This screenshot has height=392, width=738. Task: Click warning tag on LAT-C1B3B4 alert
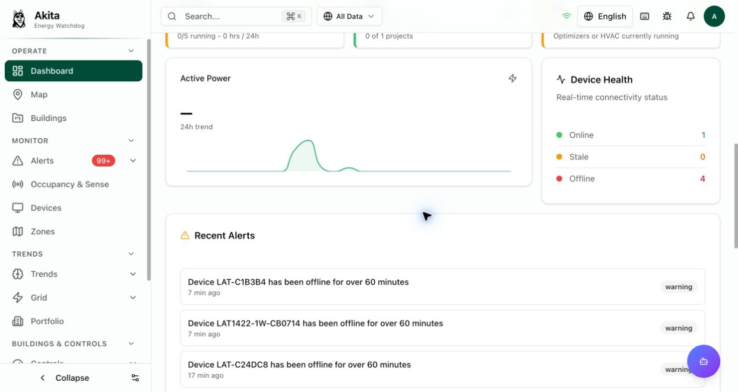(679, 287)
